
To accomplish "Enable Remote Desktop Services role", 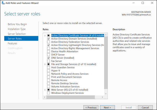I will coord(48,83).
